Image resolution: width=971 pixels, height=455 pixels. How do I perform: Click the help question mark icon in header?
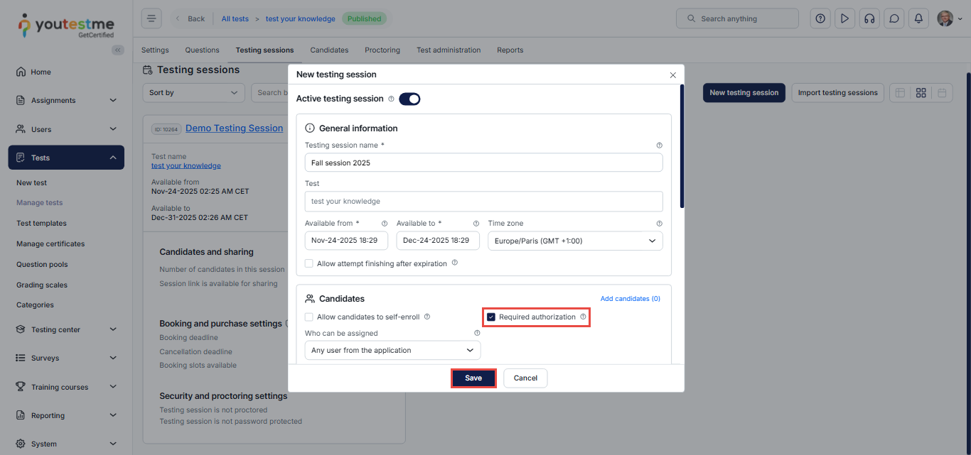tap(820, 18)
